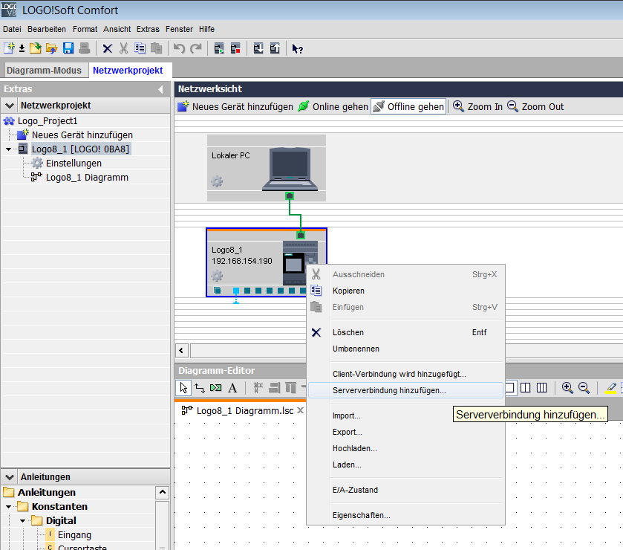
Task: Click the printer icon in the toolbar
Action: pos(84,48)
